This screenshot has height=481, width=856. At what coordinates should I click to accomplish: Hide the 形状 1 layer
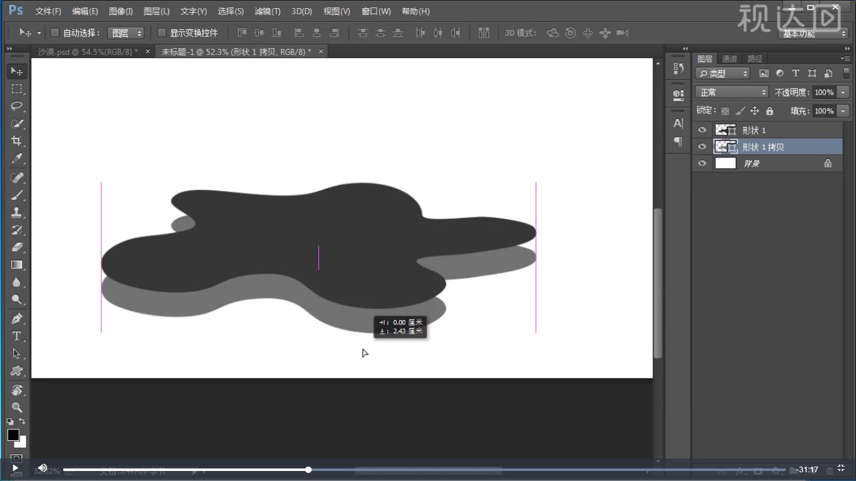702,130
